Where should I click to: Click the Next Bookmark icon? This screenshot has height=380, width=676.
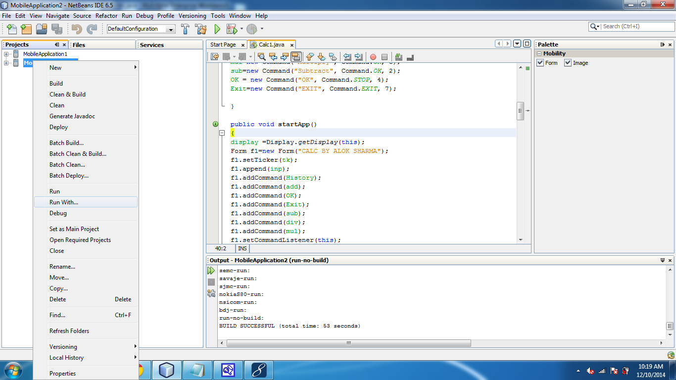tap(321, 57)
